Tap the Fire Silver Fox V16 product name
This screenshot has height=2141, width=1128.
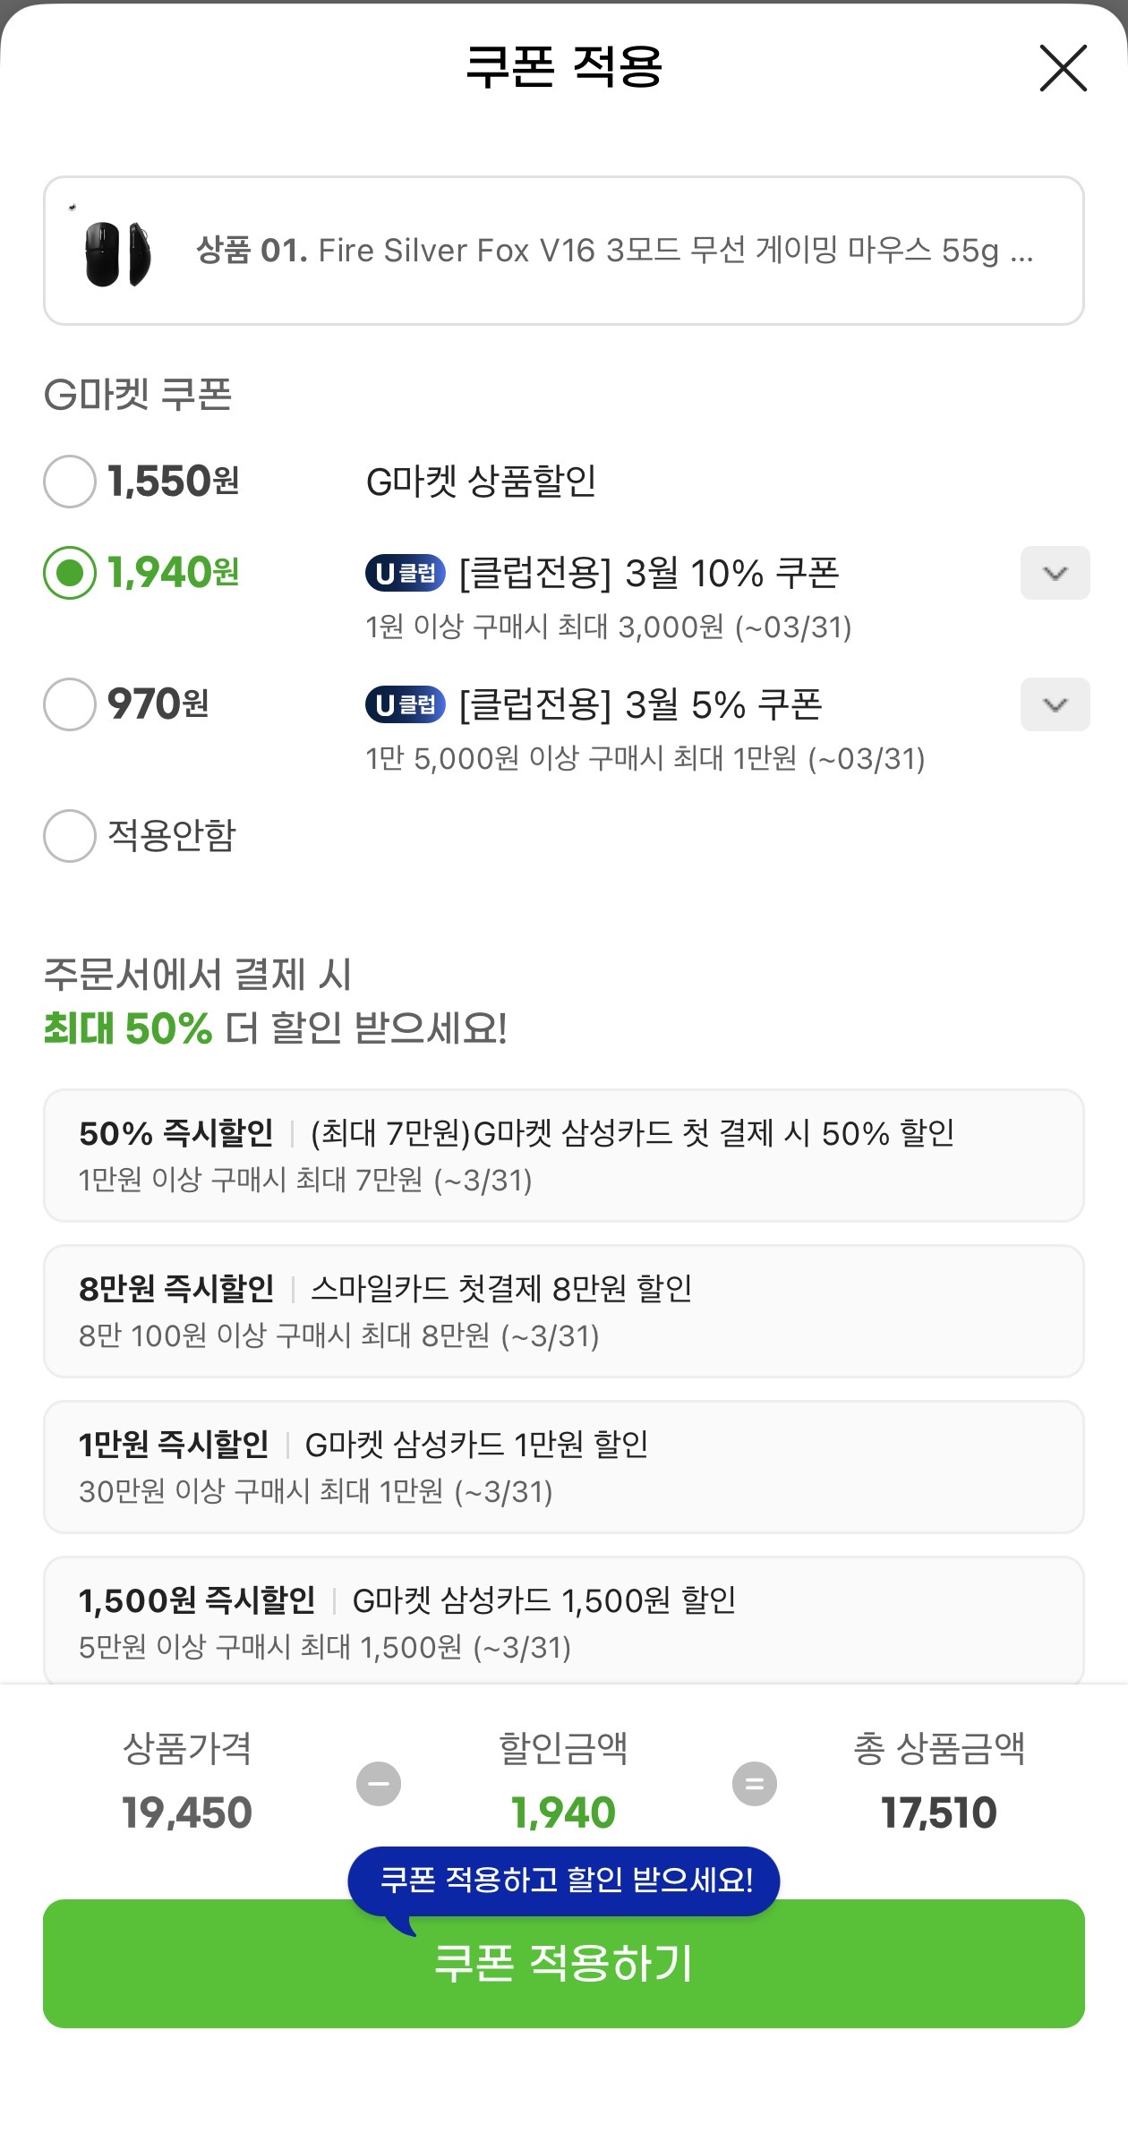pos(614,251)
